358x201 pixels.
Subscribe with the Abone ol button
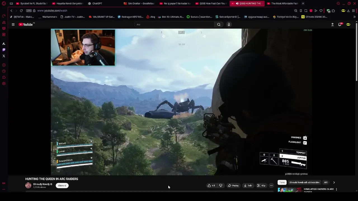click(x=62, y=186)
